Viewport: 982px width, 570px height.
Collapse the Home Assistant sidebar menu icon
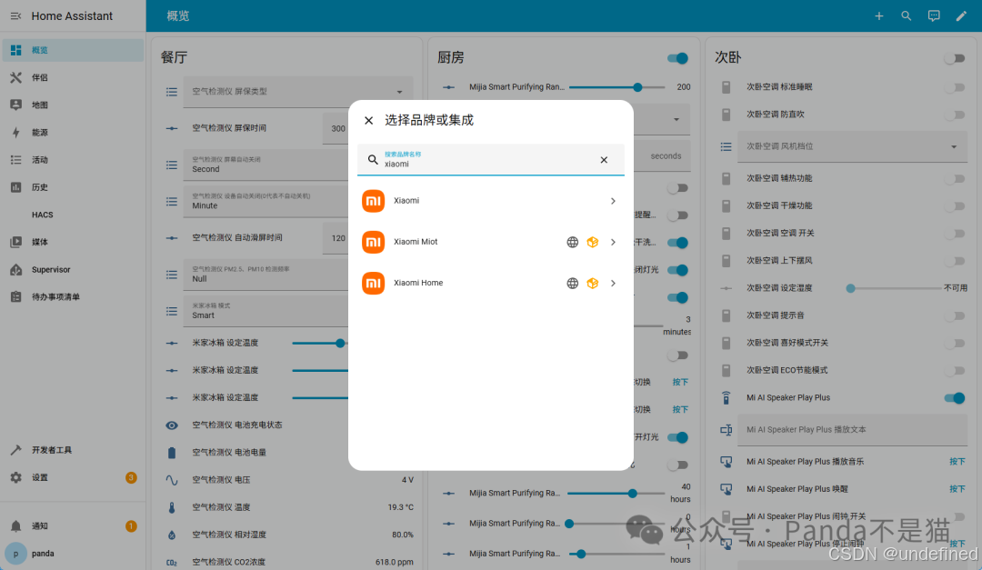15,15
